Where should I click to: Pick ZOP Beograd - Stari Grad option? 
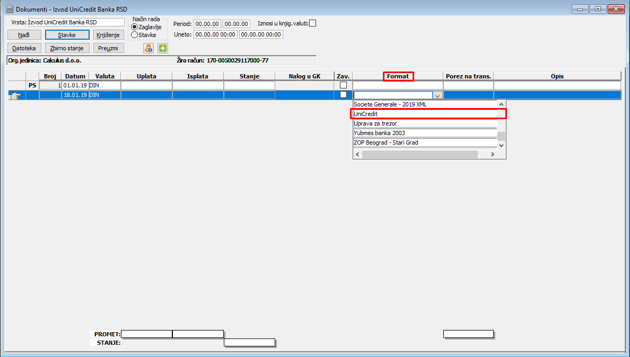click(425, 142)
